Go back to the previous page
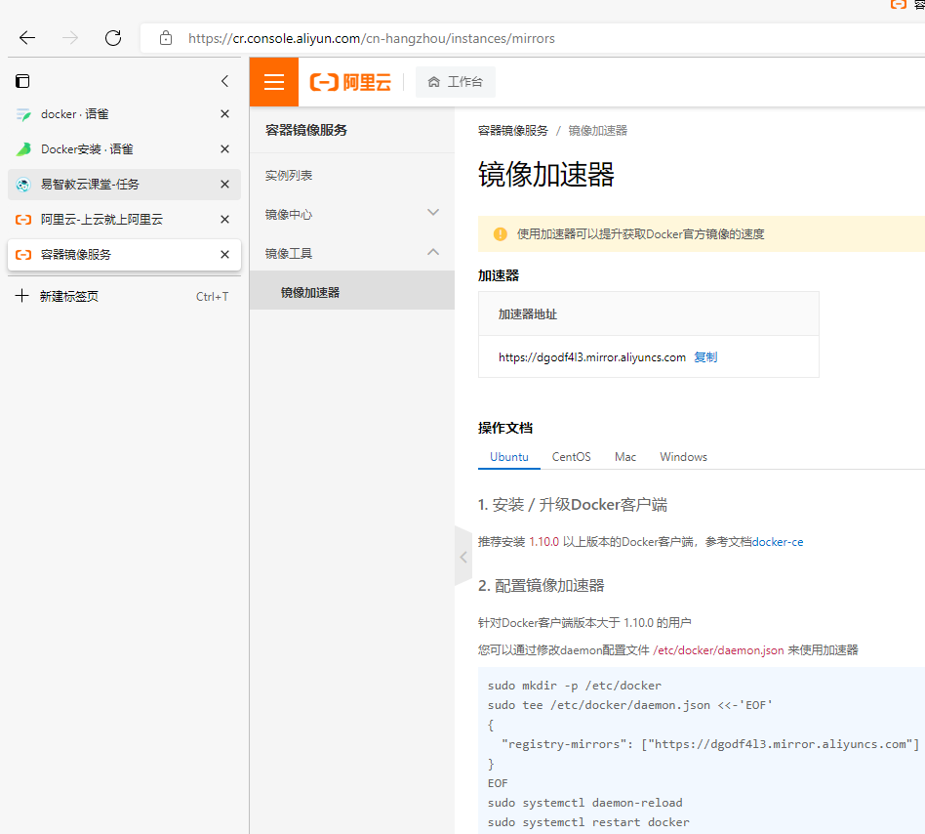Screen dimensions: 925x834 27,38
